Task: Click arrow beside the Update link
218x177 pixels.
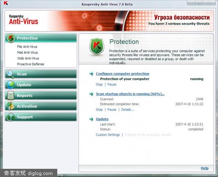Action: click(x=91, y=119)
